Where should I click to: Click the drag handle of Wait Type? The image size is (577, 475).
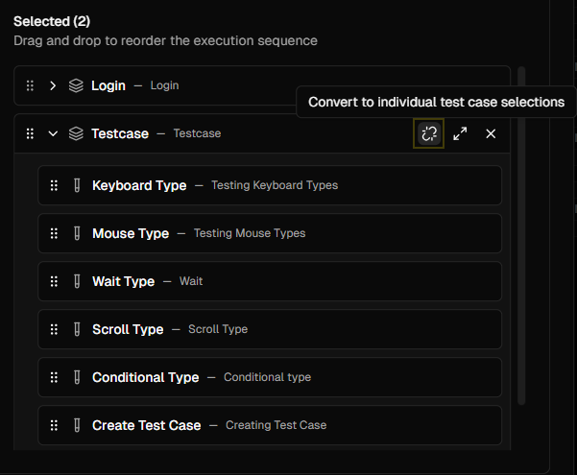(x=54, y=281)
